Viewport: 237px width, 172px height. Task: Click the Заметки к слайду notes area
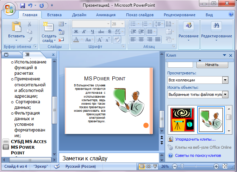point(109,158)
